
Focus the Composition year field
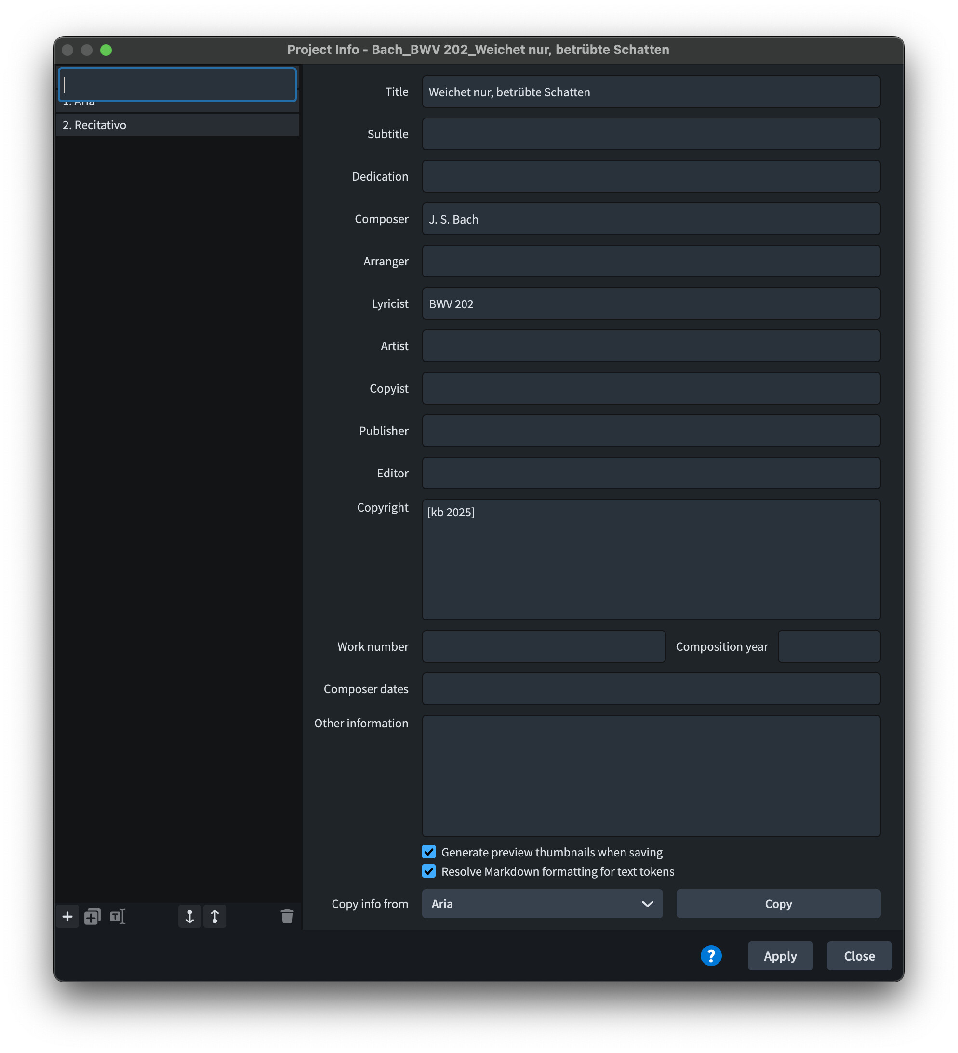tap(828, 646)
